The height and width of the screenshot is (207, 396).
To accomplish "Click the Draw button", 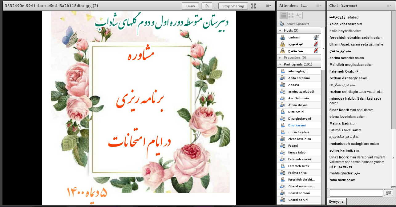I will click(x=190, y=6).
